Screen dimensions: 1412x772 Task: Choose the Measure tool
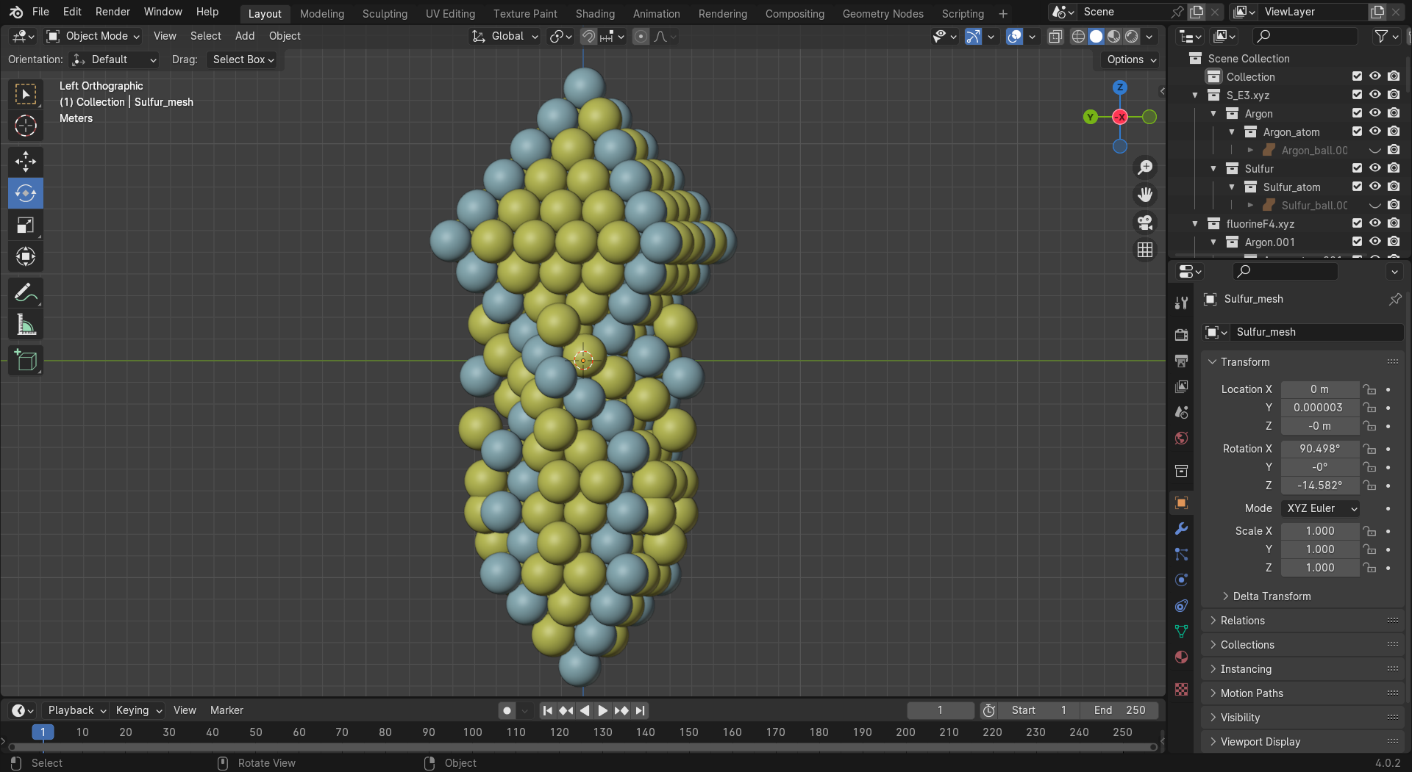[26, 325]
